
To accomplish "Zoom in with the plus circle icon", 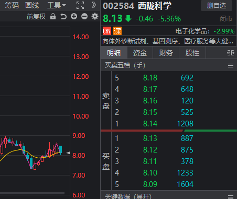I will click(x=74, y=17).
